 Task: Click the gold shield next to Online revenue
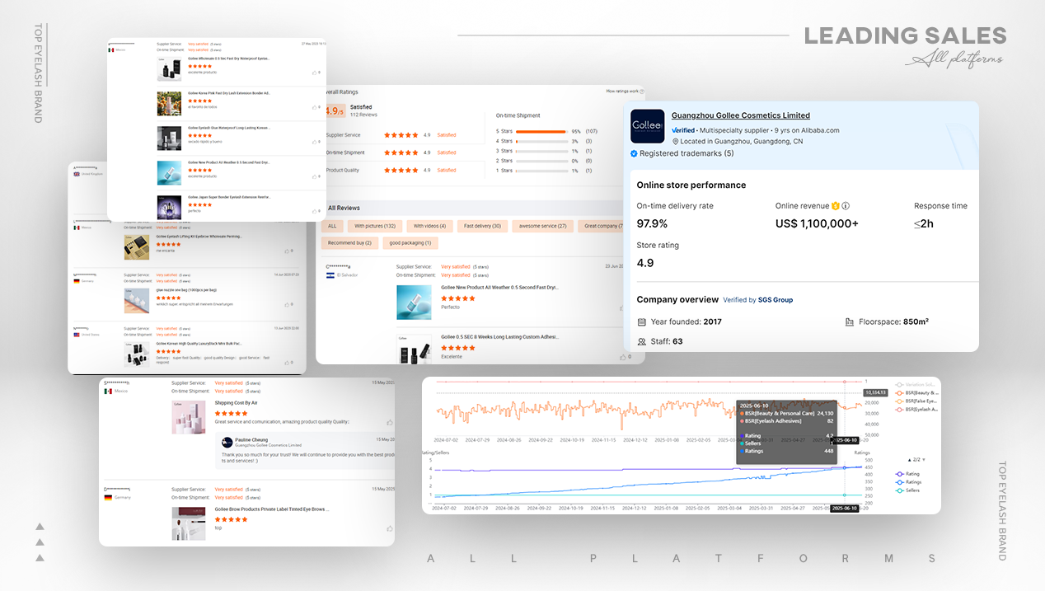point(835,206)
